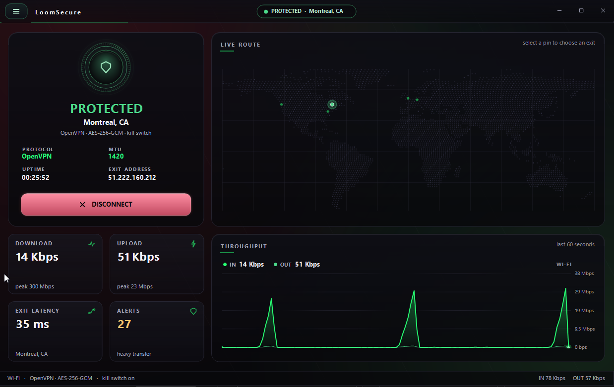
Task: Click the WI-FI label above the chart axis
Action: (x=564, y=265)
